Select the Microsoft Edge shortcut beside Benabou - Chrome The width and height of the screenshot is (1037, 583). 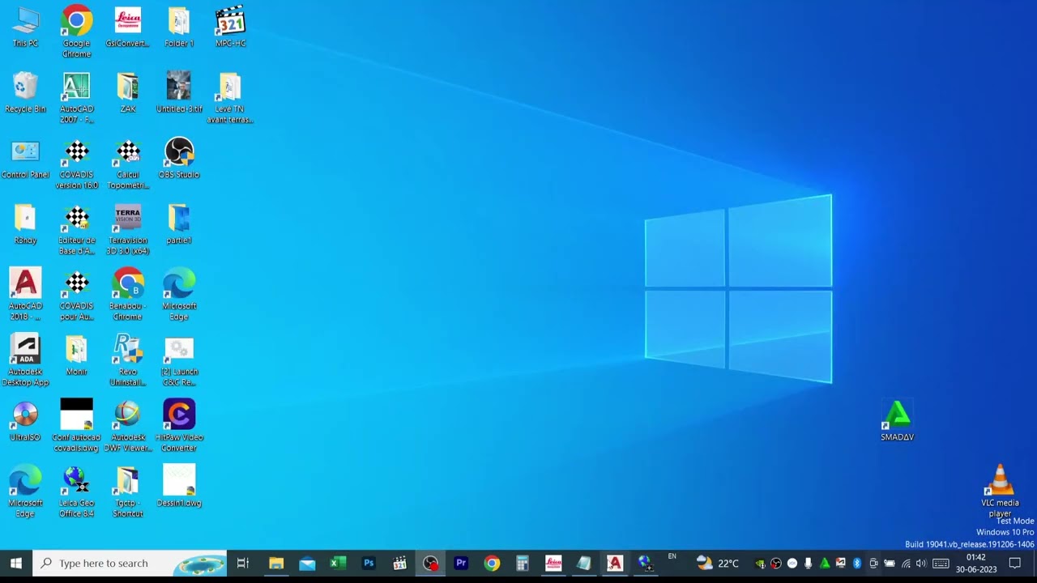(179, 295)
